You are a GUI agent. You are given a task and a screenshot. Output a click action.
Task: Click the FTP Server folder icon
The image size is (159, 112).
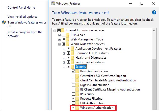pos(68,35)
